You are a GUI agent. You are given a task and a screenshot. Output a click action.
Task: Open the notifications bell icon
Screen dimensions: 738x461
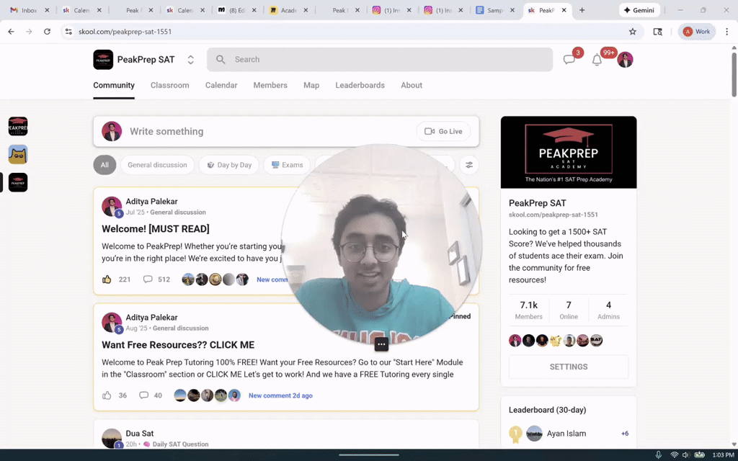[597, 60]
